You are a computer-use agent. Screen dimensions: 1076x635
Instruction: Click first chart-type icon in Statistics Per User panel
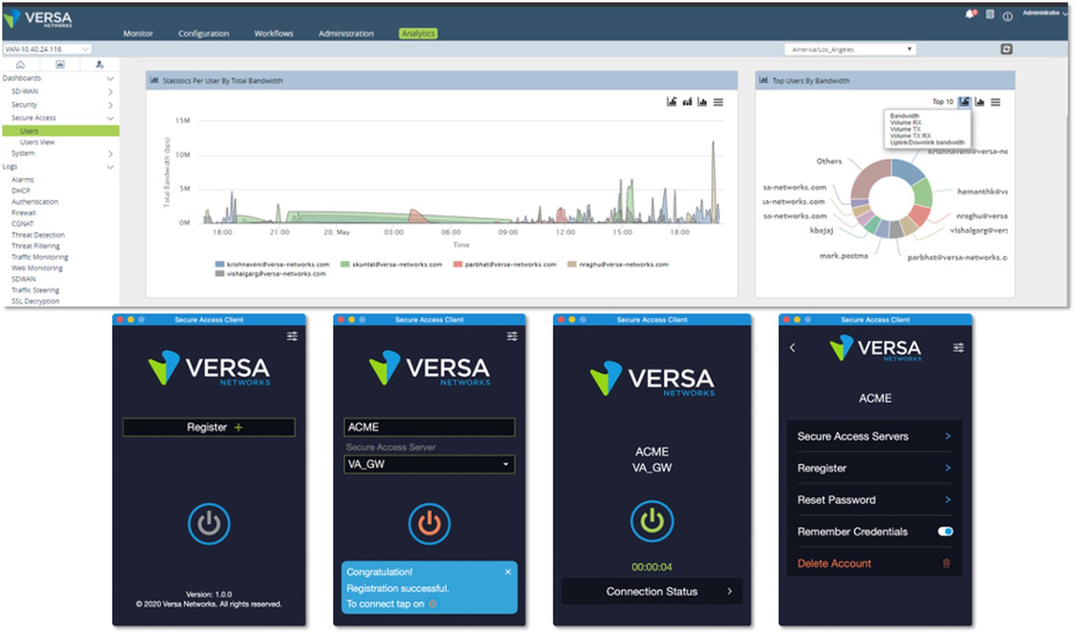(671, 102)
